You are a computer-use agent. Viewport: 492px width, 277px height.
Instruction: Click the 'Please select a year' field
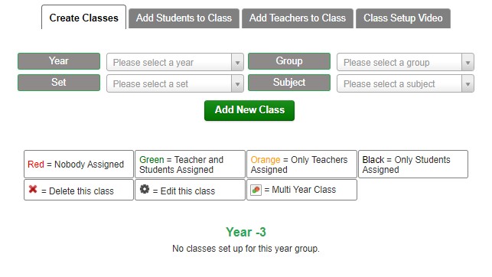pyautogui.click(x=175, y=62)
